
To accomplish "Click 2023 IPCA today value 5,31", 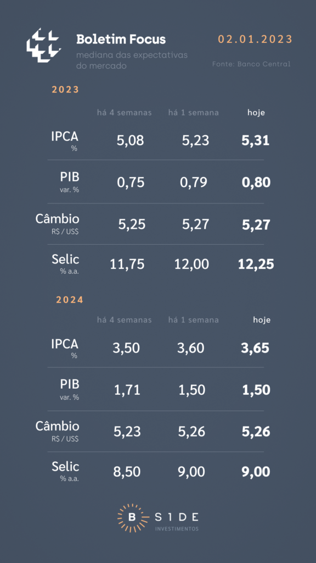I will click(x=256, y=140).
